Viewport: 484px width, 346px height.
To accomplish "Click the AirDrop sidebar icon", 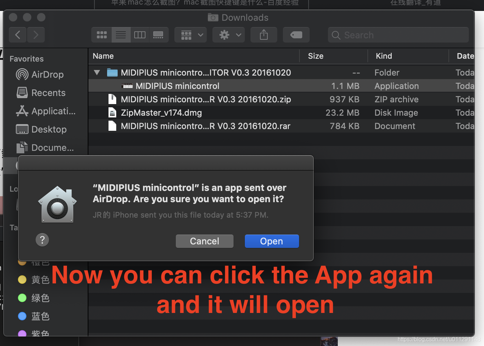I will point(22,75).
